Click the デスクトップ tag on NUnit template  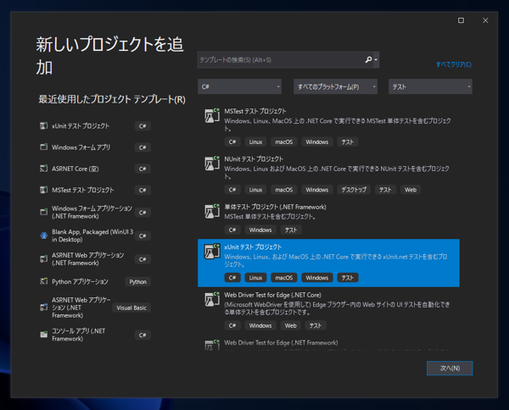(x=354, y=190)
